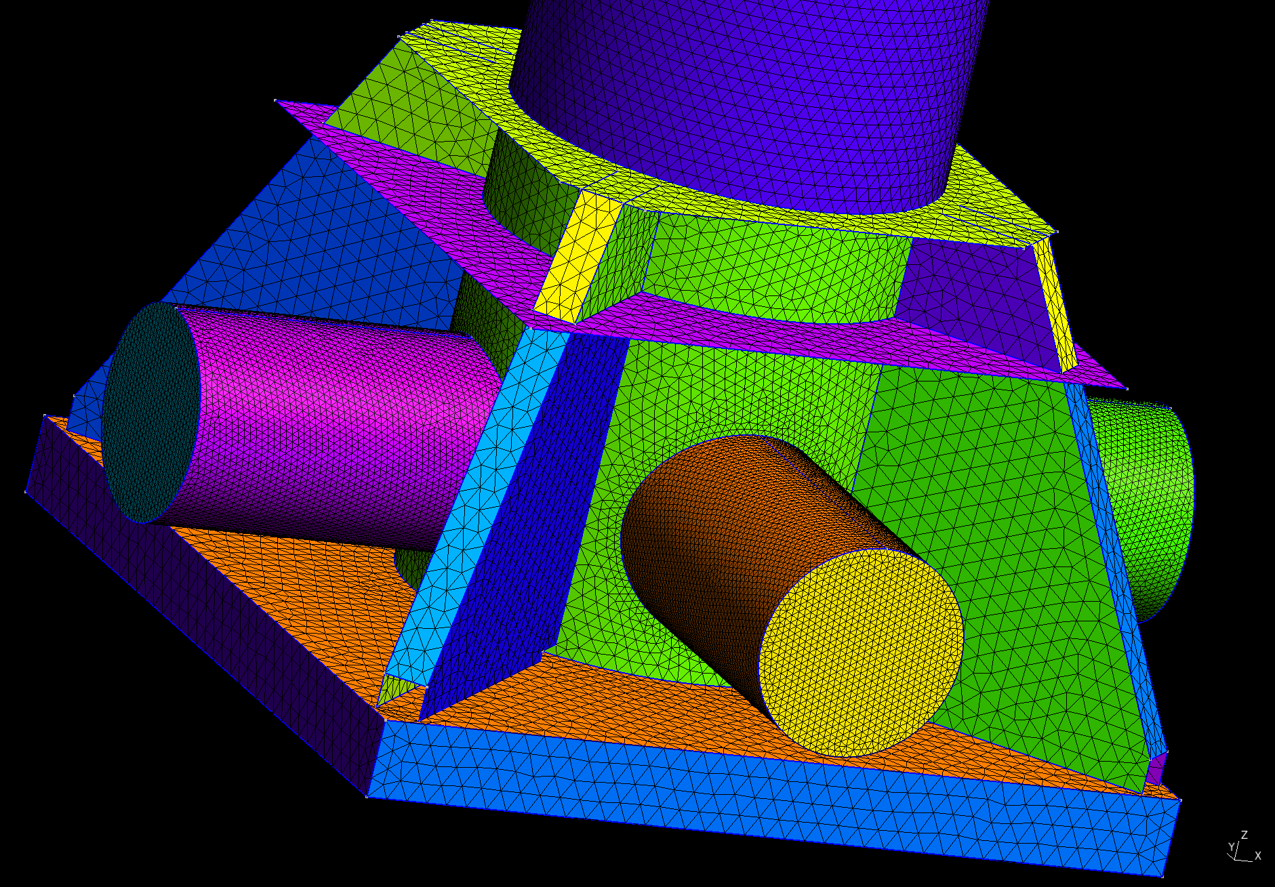Click the X axis label on the orientation triad
Image resolution: width=1275 pixels, height=887 pixels.
[x=1257, y=856]
